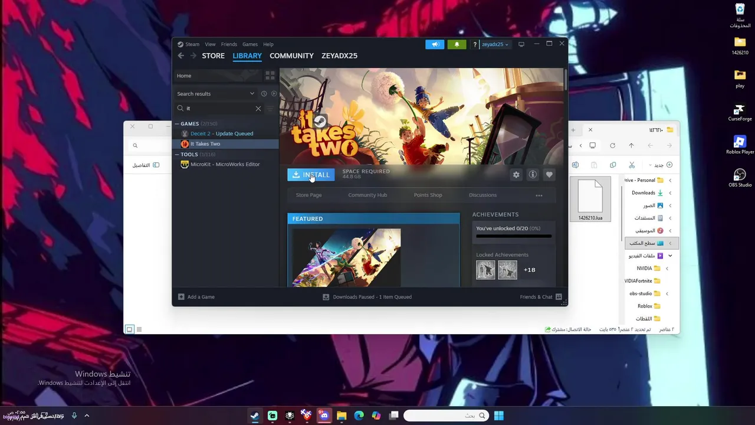Open Discord from the taskbar
Screen dimensions: 755x425
pos(324,416)
